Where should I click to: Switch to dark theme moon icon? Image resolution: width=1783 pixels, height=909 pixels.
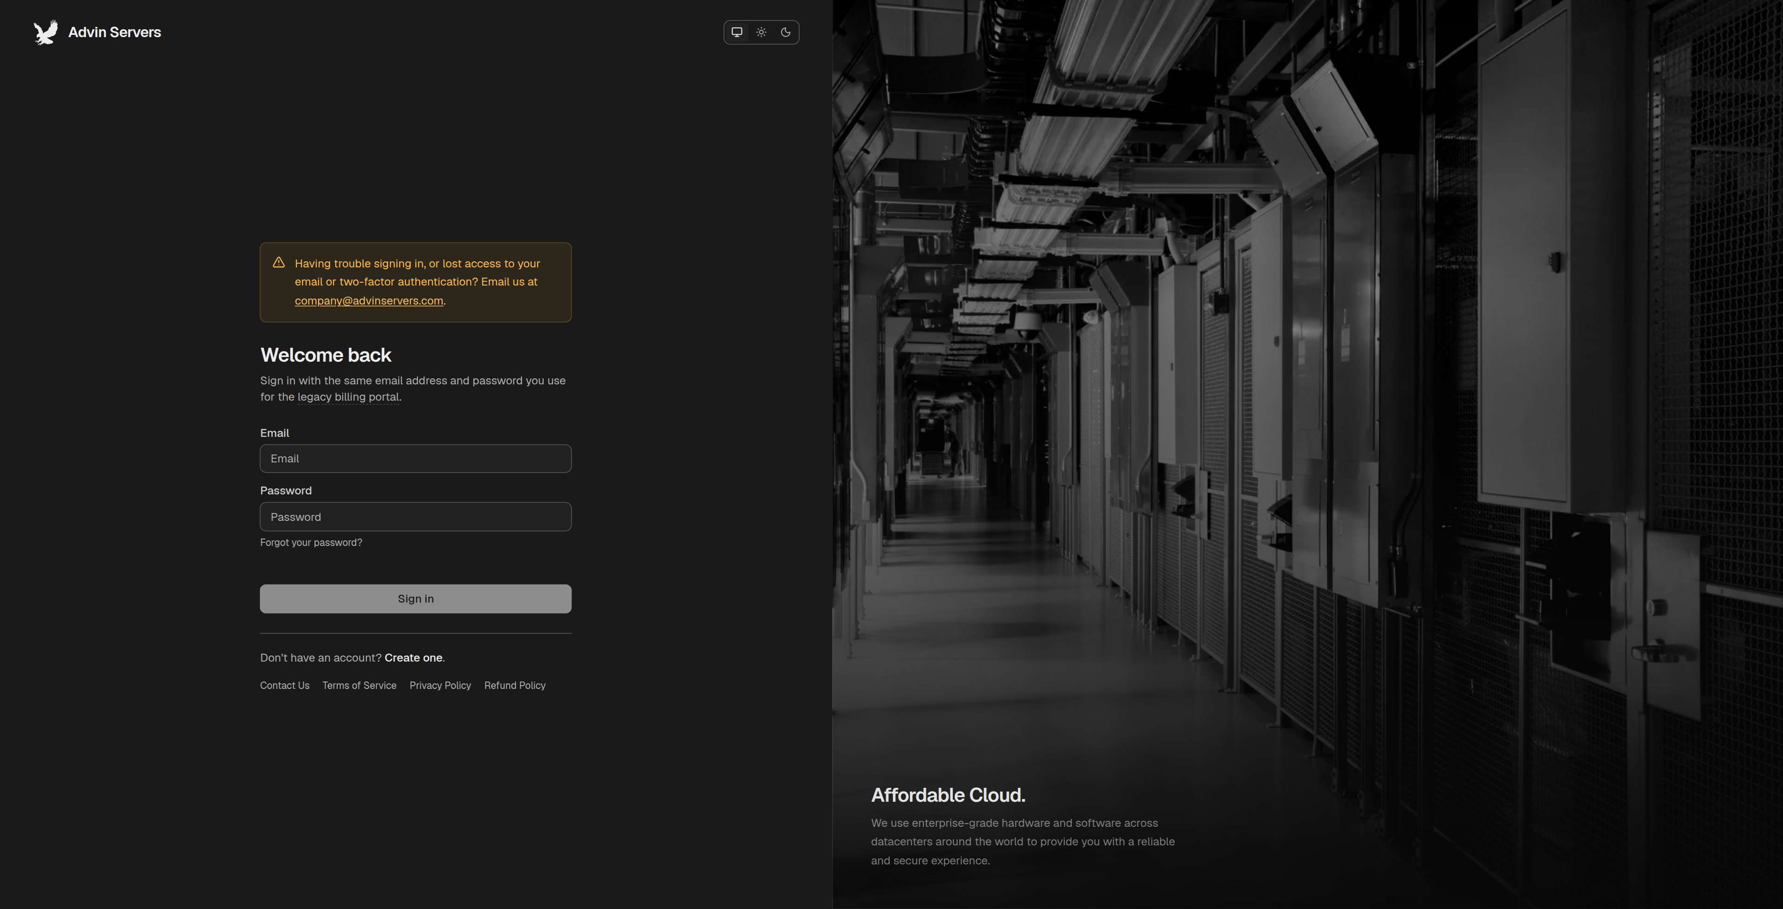click(x=786, y=32)
